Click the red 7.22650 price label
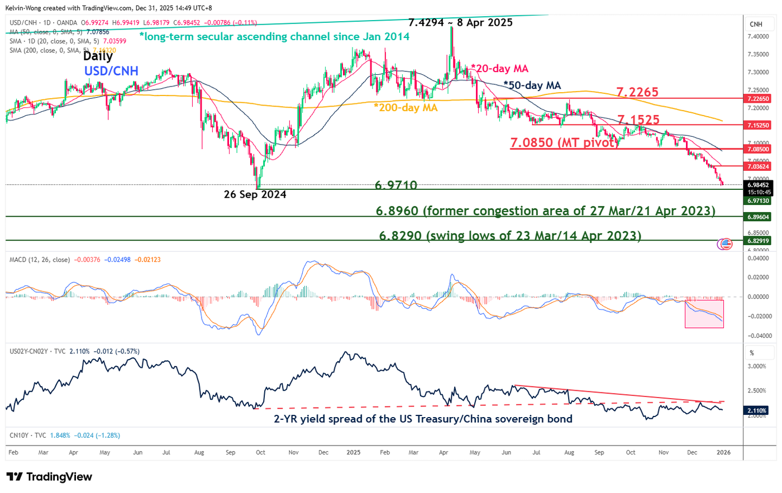 (x=758, y=98)
